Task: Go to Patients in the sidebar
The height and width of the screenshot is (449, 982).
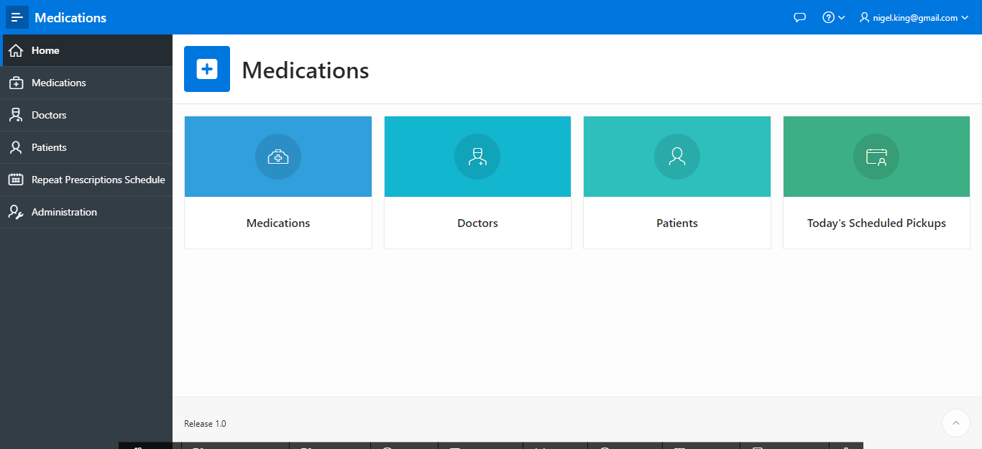Action: point(49,147)
